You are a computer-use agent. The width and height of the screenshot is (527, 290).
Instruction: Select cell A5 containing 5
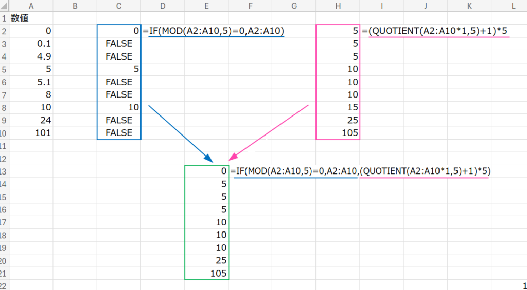(x=31, y=69)
